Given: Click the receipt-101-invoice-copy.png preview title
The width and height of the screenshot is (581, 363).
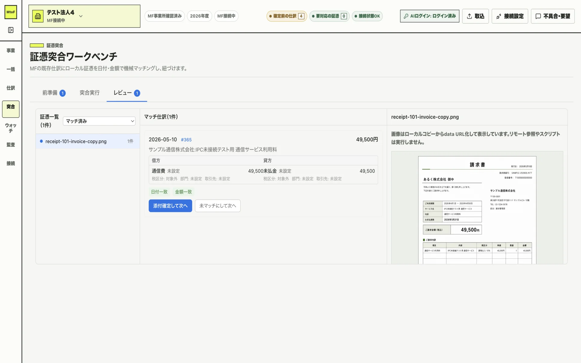Looking at the screenshot, I should point(425,117).
